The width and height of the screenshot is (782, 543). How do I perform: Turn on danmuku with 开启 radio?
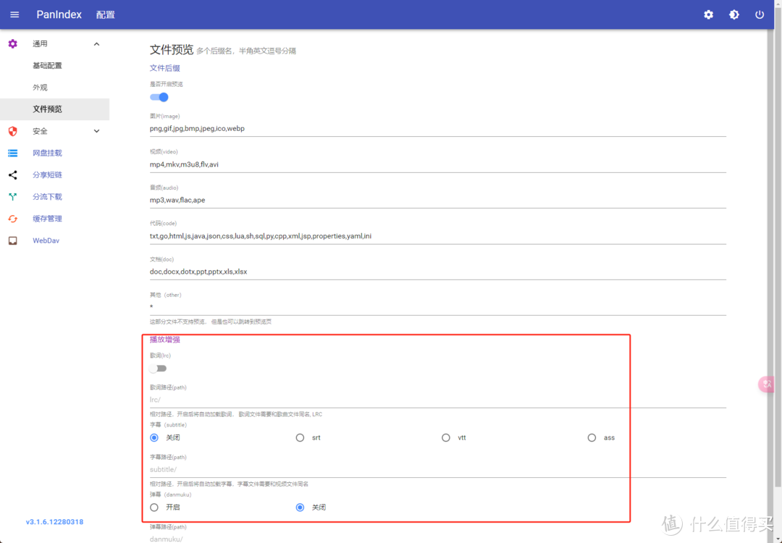tap(154, 508)
